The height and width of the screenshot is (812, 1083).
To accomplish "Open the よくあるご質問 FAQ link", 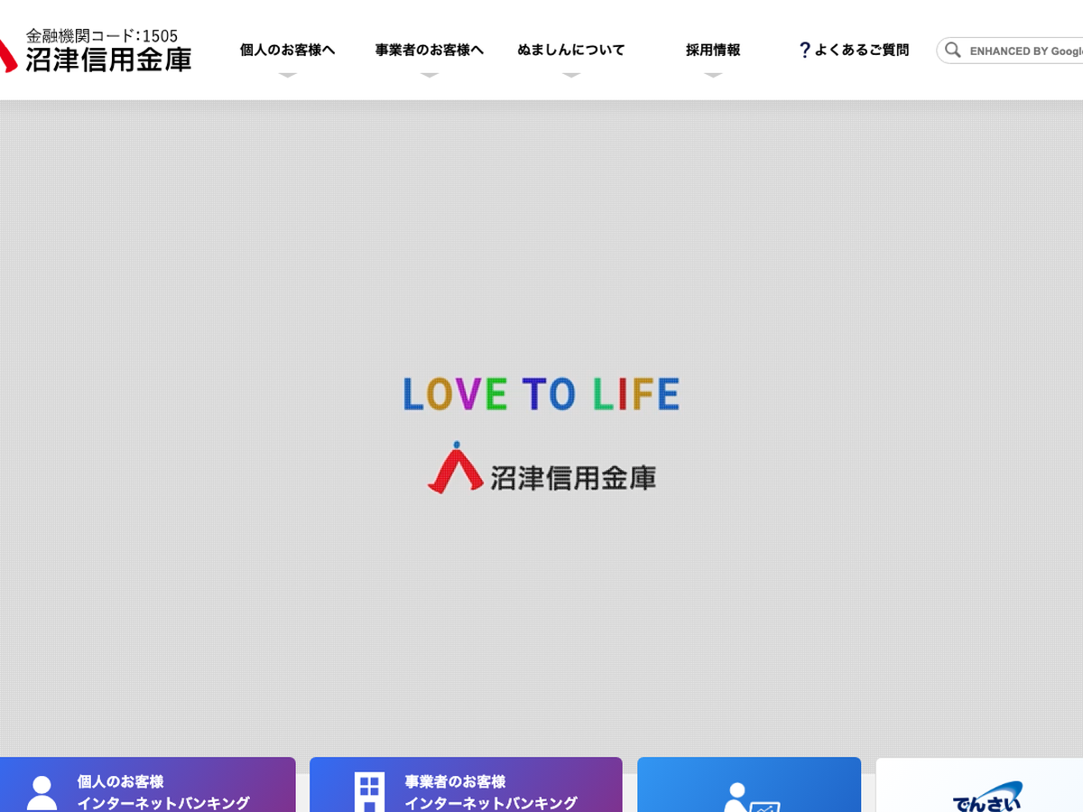I will [861, 51].
